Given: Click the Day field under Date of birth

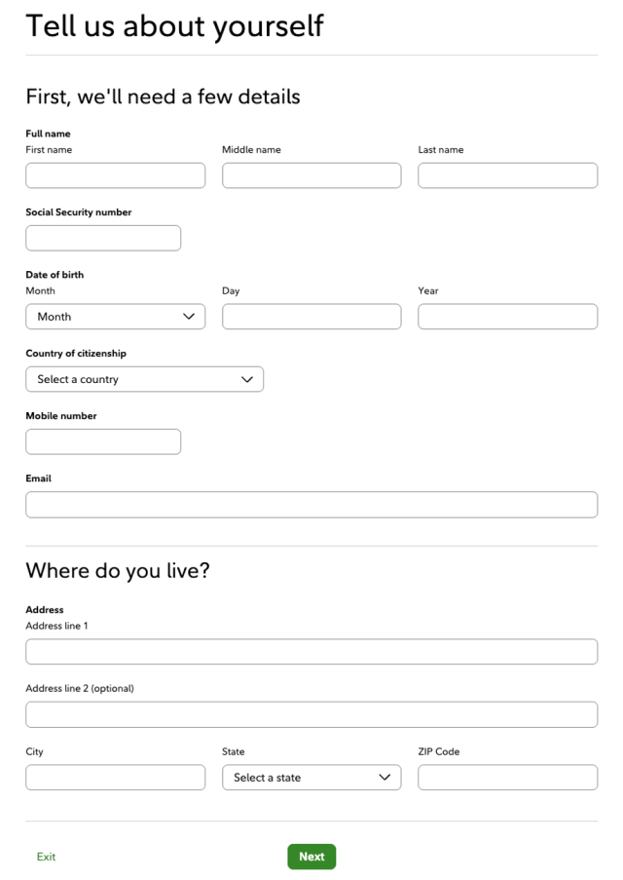Looking at the screenshot, I should pyautogui.click(x=311, y=316).
